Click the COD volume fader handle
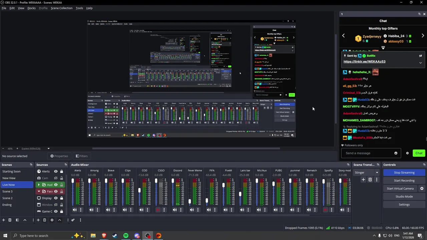This screenshot has width=427, height=240. point(139,190)
